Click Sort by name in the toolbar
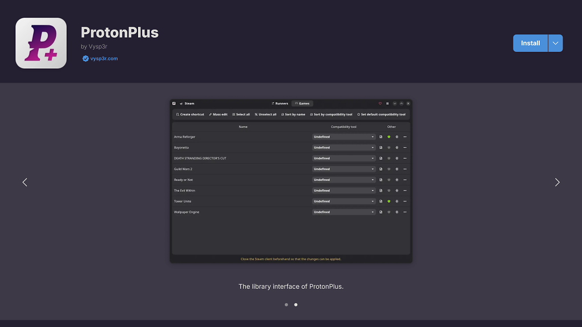 (x=293, y=114)
